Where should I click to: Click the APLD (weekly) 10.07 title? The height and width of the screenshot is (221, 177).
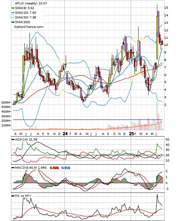(31, 3)
